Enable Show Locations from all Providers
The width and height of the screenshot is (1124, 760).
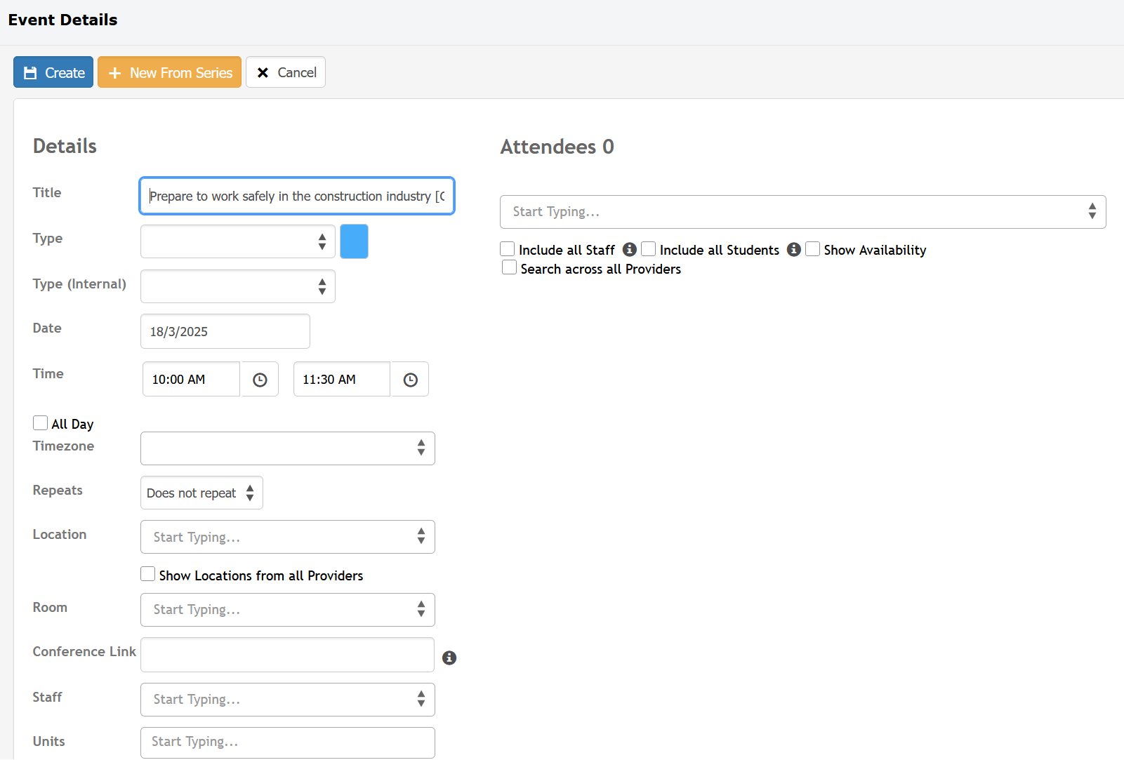[148, 574]
